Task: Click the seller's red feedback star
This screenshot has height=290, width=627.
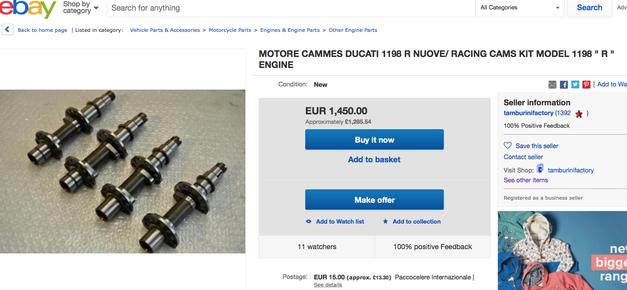Action: 579,114
